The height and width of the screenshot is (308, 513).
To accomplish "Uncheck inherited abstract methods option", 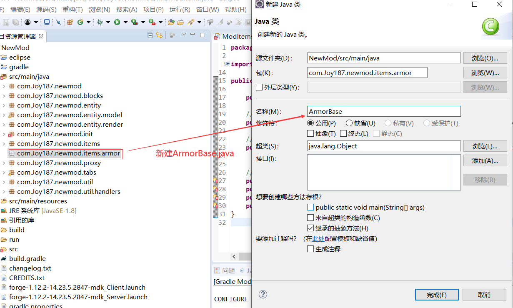I will (310, 228).
